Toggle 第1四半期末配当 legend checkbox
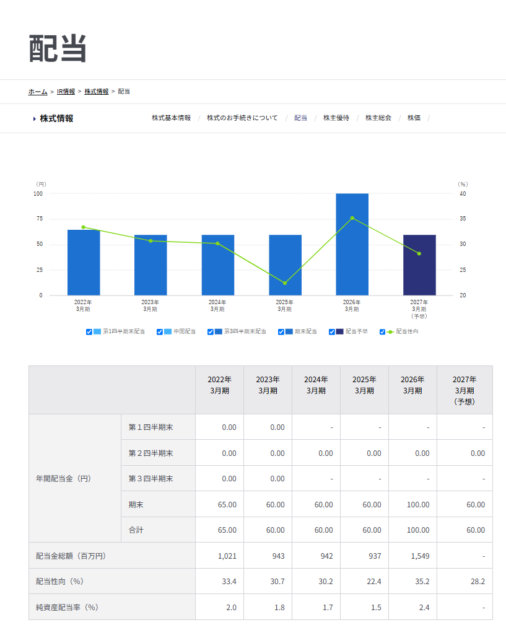 coord(89,332)
